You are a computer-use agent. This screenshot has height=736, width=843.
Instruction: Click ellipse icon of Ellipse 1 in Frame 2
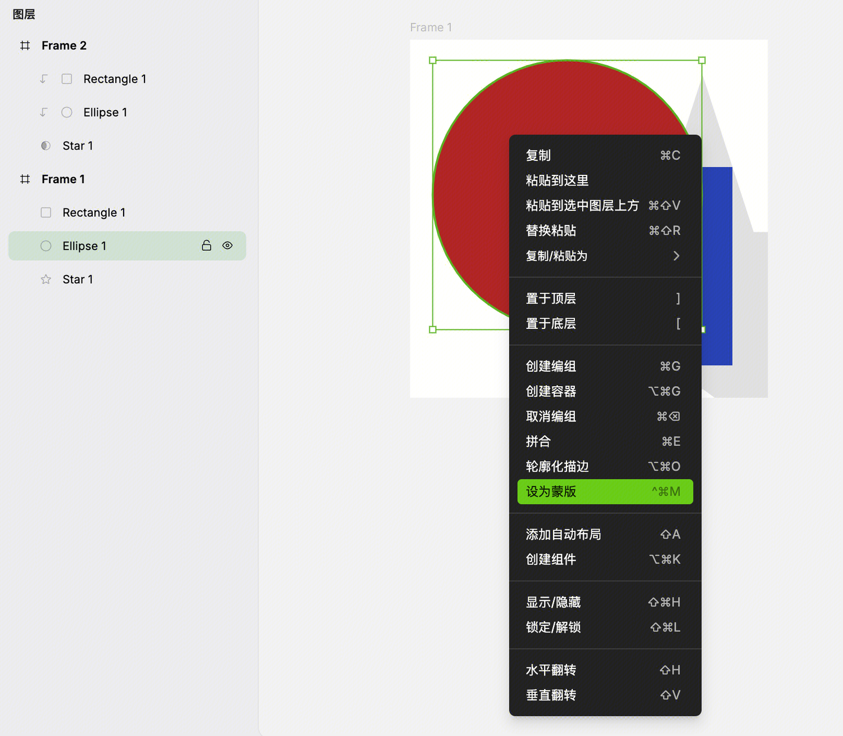(67, 112)
